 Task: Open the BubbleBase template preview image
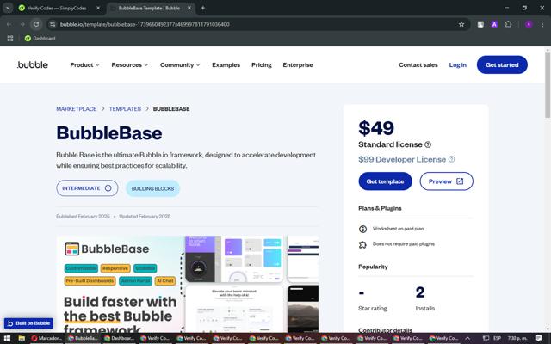(x=188, y=284)
